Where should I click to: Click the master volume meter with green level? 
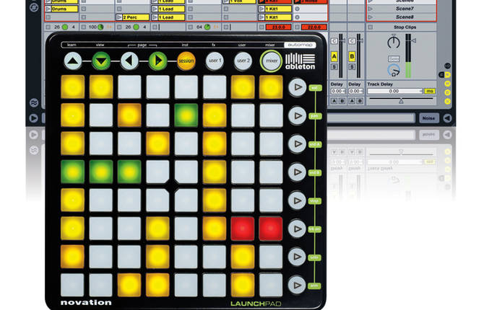tap(408, 56)
